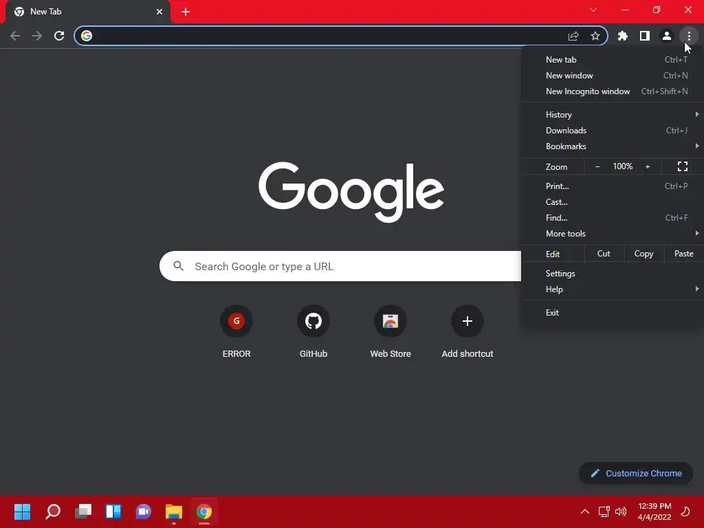This screenshot has width=704, height=528.
Task: Expand the Bookmarks submenu
Action: (613, 146)
